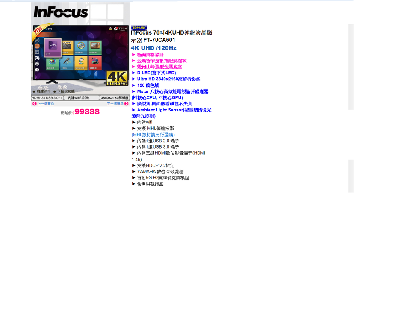This screenshot has height=328, width=401.
Task: Click the Mstar 八核心 processor line
Action: (x=170, y=94)
